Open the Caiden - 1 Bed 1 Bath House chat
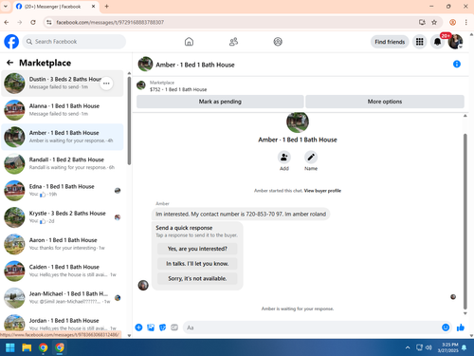Screen dimensions: 474x356 pyautogui.click(x=63, y=271)
